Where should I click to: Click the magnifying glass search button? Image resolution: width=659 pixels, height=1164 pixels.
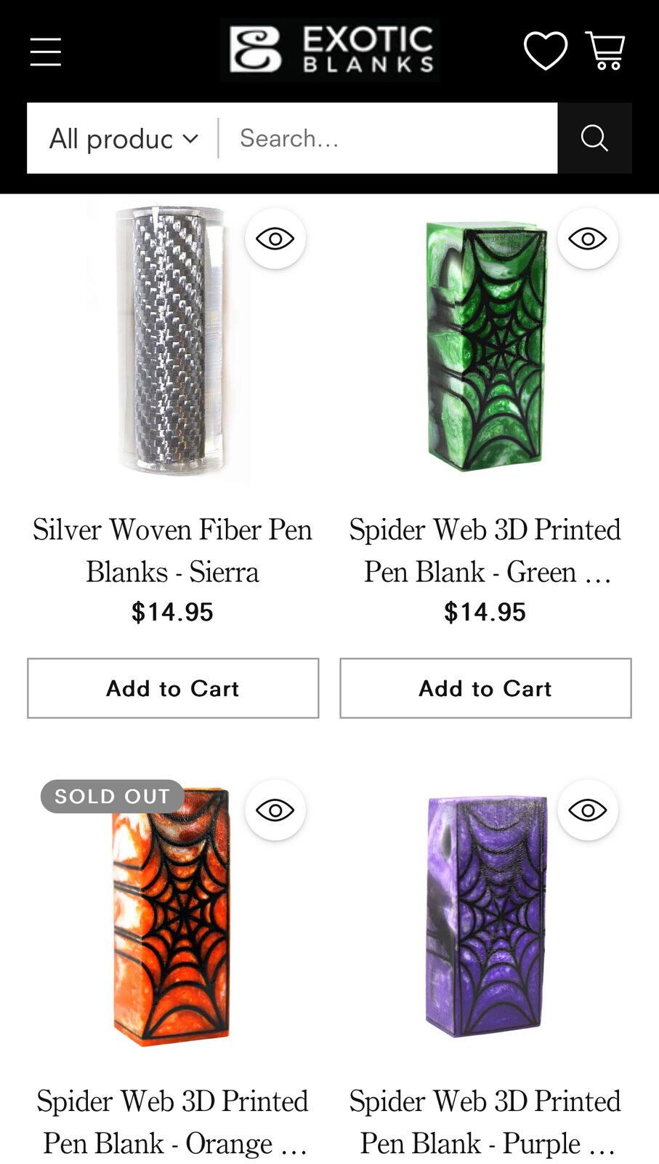coord(594,138)
